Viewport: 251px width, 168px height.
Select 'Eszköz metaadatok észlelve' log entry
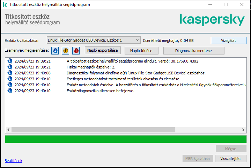[x=126, y=85]
